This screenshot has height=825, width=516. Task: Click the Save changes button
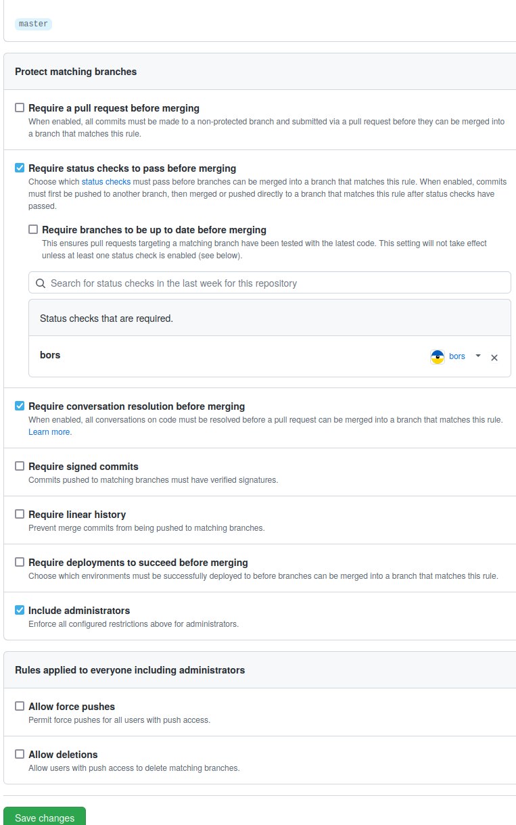pyautogui.click(x=45, y=818)
